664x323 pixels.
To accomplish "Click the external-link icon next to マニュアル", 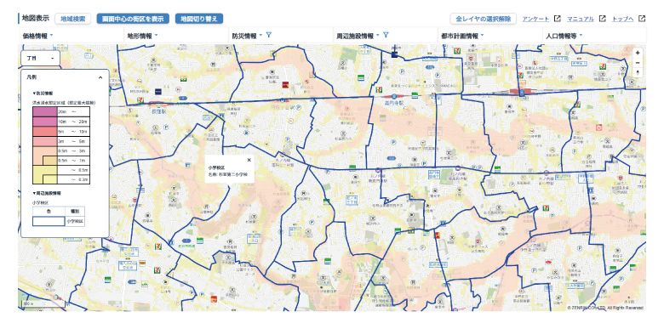I will [x=603, y=19].
